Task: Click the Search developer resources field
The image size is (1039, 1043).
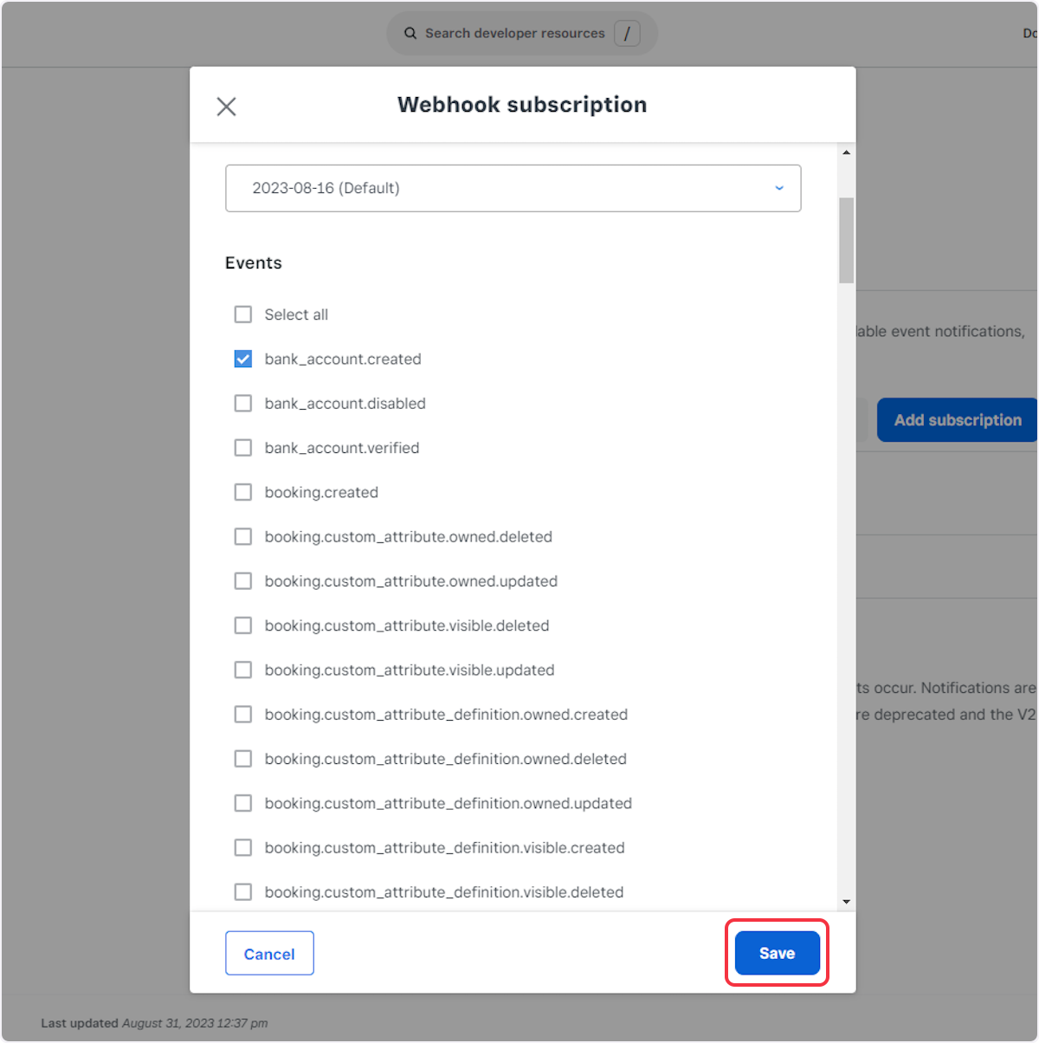Action: (514, 34)
